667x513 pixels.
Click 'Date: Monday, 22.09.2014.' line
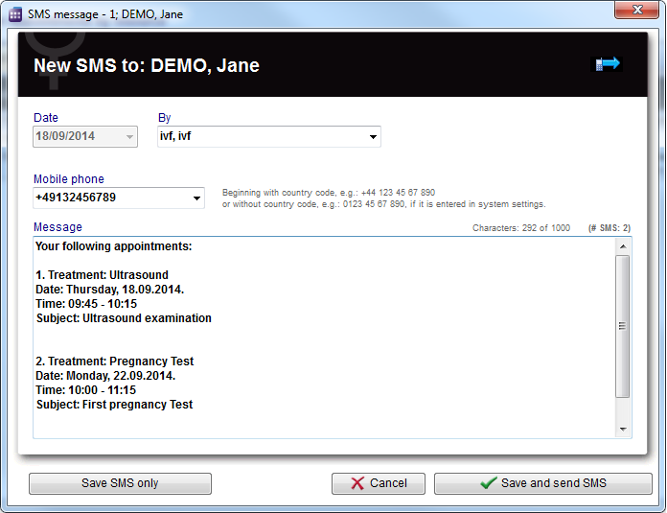click(x=105, y=376)
